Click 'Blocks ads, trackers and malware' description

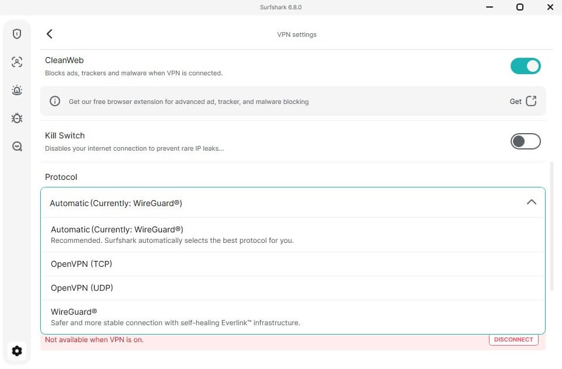[x=134, y=73]
